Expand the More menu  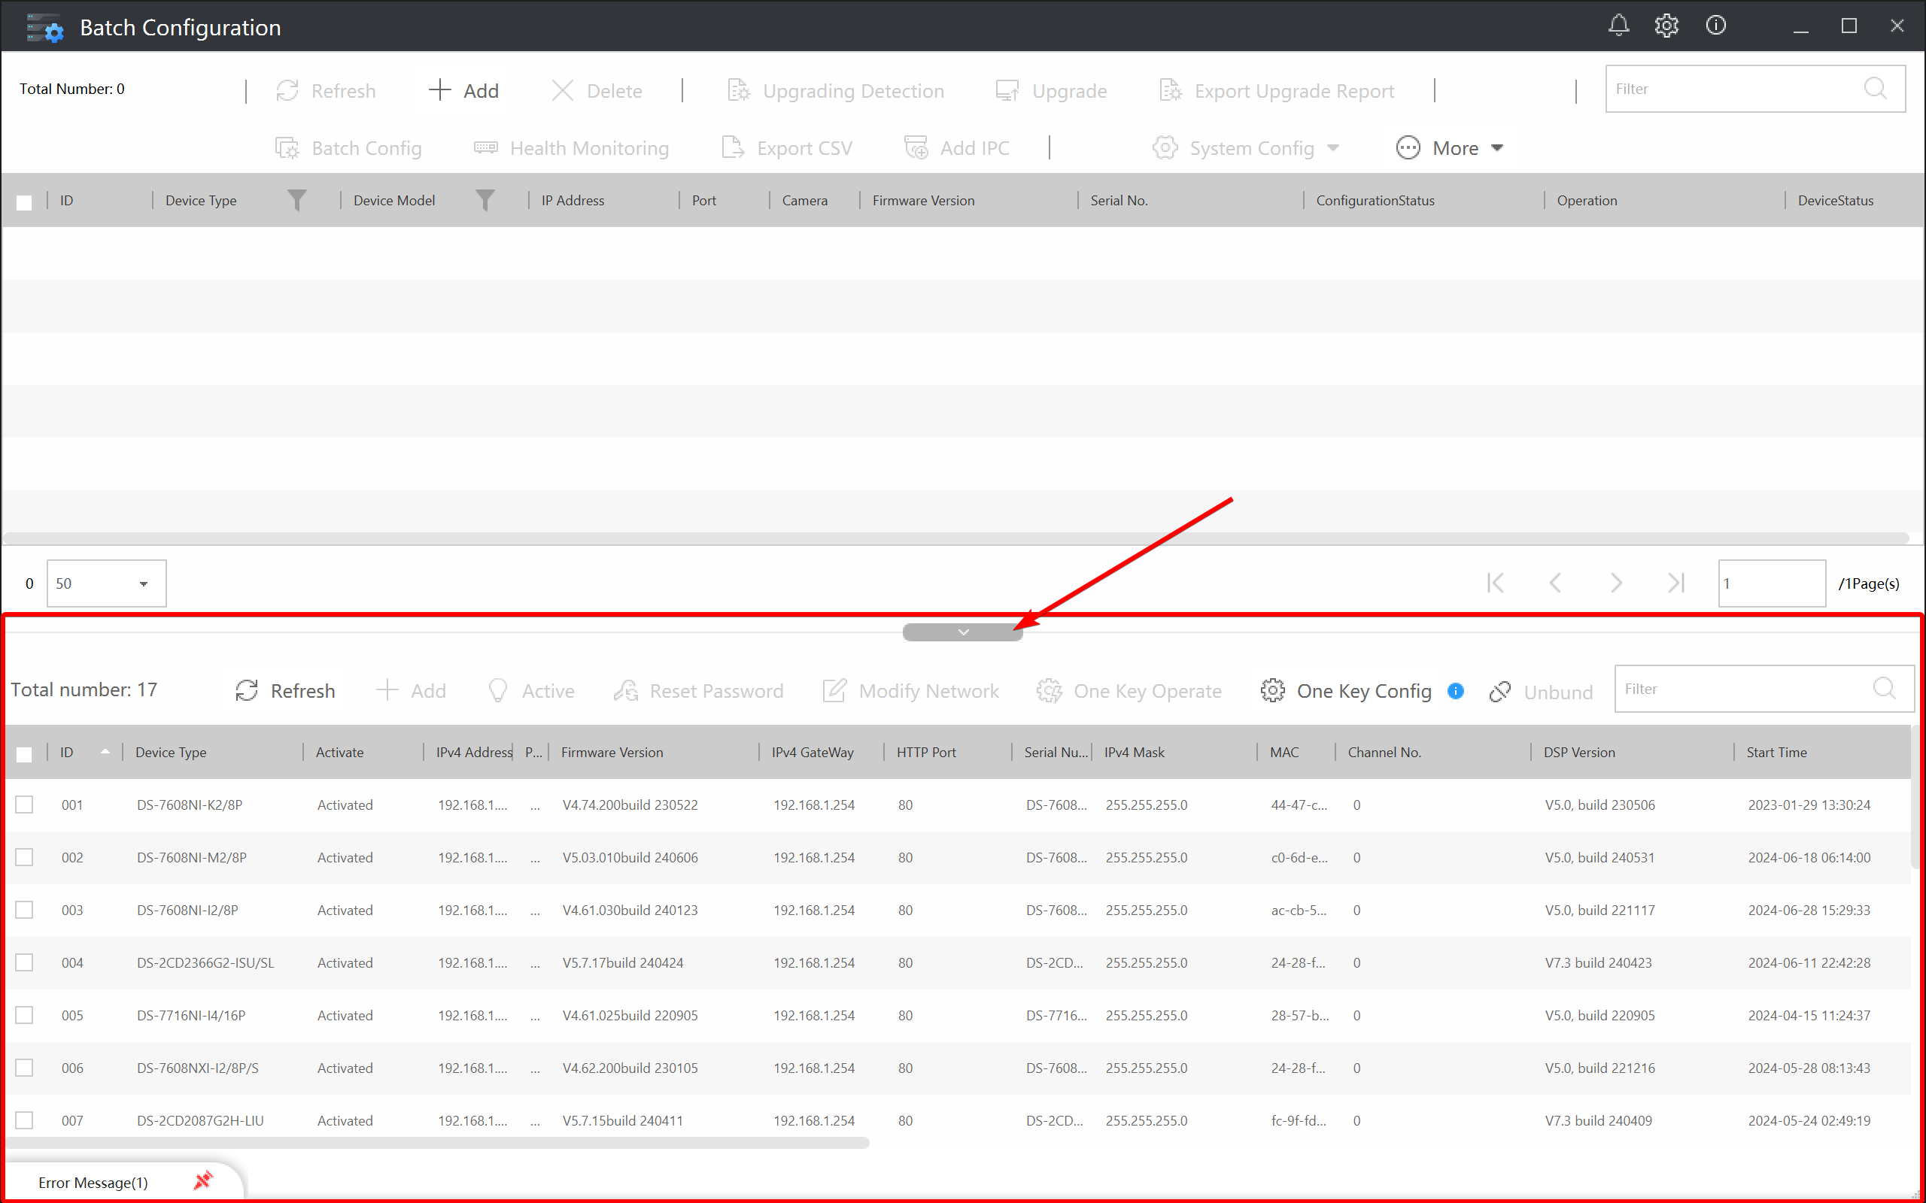pyautogui.click(x=1450, y=147)
